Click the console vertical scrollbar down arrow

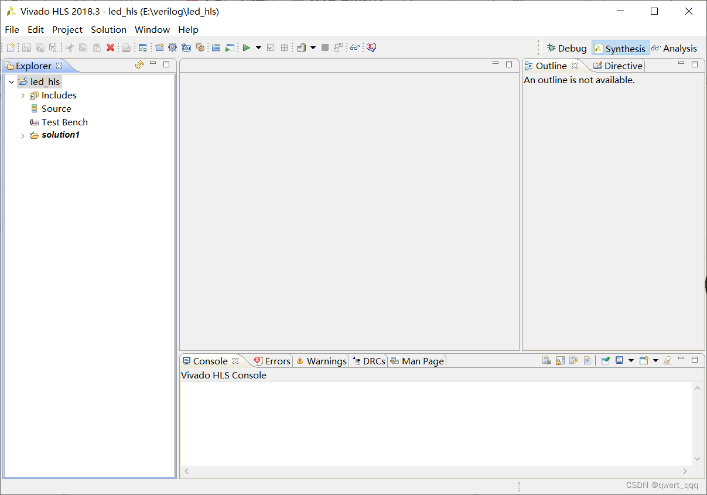tap(697, 459)
